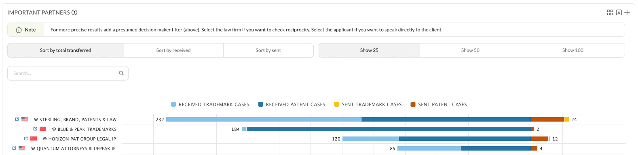
Task: Click the Important Partners heading
Action: click(x=38, y=12)
